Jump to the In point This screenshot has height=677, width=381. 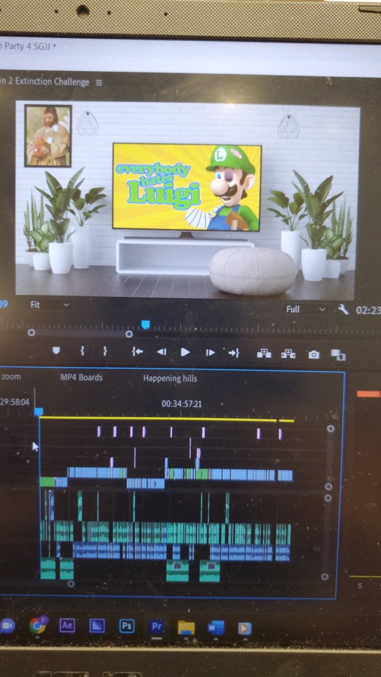[137, 351]
